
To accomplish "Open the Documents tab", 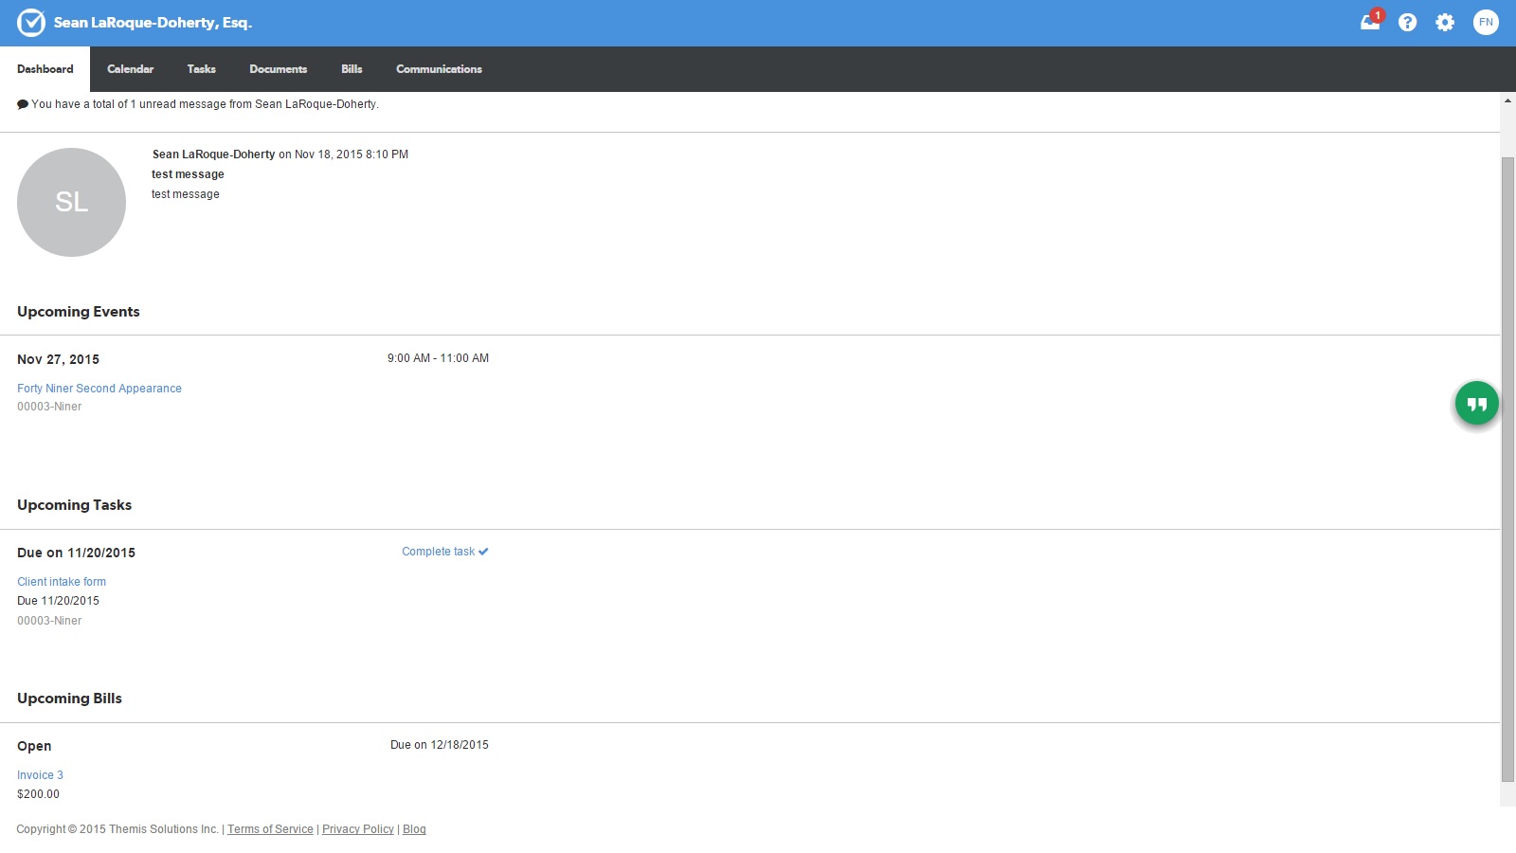I will [278, 69].
